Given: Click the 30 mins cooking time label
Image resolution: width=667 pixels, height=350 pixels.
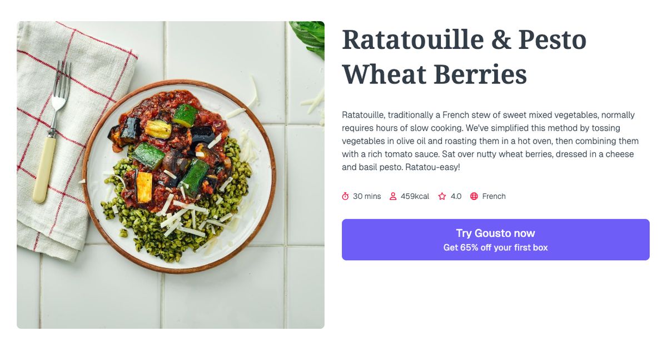Looking at the screenshot, I should click(x=366, y=196).
